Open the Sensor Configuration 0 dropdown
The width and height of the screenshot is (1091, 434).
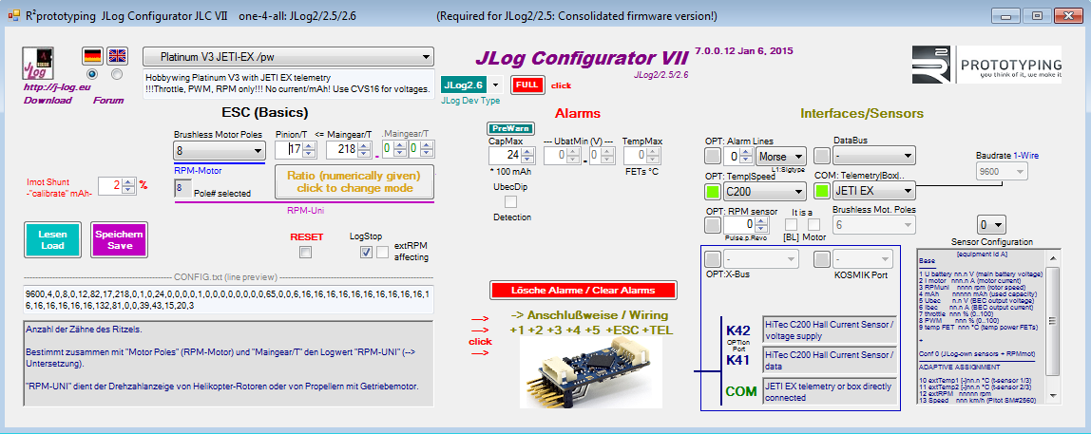(x=991, y=225)
